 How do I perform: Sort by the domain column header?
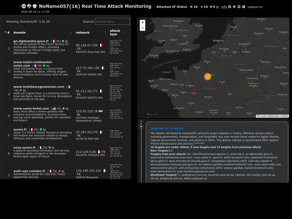(19, 32)
